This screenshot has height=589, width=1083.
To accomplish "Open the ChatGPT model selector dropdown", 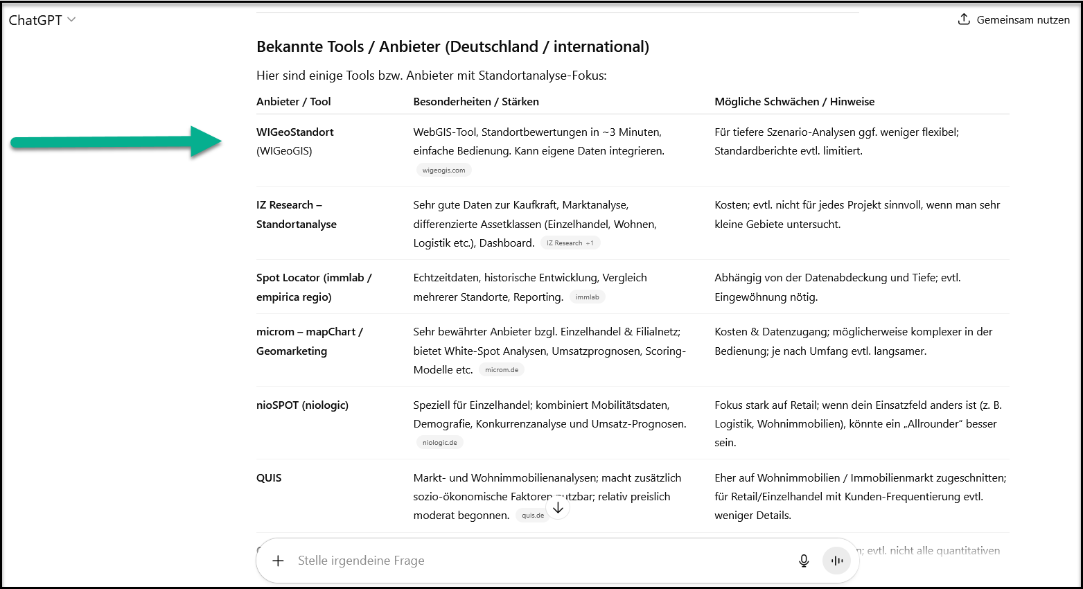I will pos(42,20).
